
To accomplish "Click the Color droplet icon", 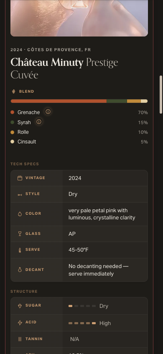I will pyautogui.click(x=20, y=214).
